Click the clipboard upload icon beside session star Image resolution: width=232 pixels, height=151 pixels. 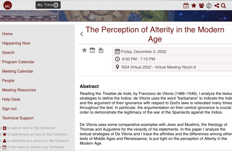[x=101, y=50]
